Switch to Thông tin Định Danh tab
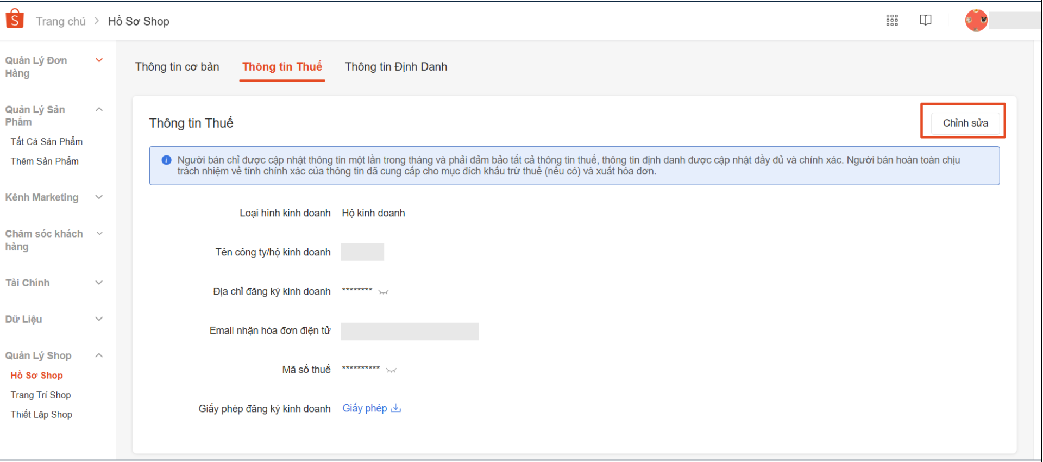Image resolution: width=1043 pixels, height=462 pixels. tap(396, 67)
